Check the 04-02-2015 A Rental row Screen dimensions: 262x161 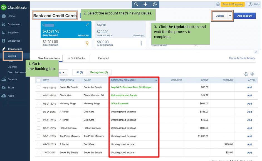click(39, 144)
